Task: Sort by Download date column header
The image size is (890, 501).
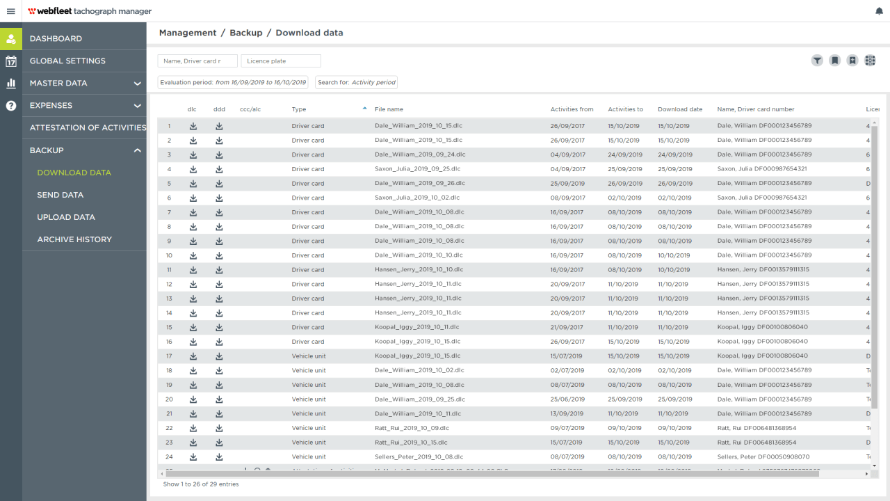Action: click(x=680, y=109)
